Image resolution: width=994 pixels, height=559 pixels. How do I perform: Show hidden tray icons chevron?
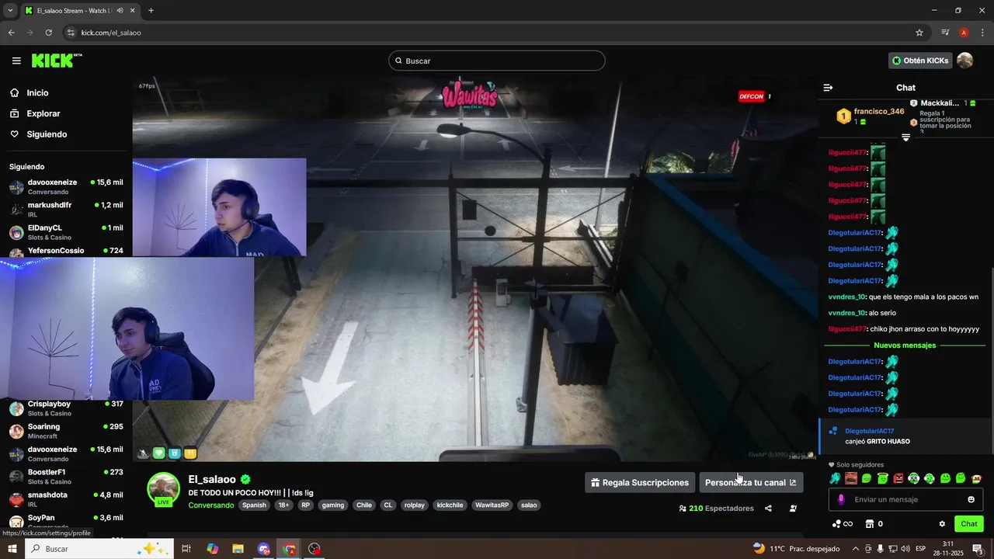[x=856, y=548]
